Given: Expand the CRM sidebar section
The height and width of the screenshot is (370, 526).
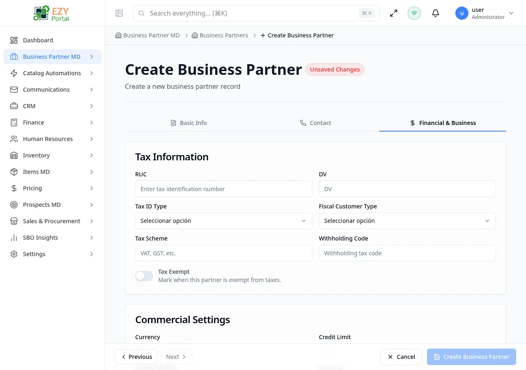Looking at the screenshot, I should [29, 106].
